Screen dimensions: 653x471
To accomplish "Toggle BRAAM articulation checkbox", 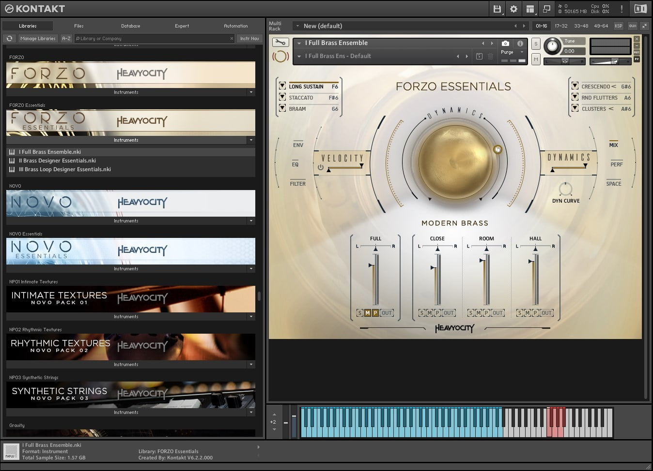I will pos(282,108).
